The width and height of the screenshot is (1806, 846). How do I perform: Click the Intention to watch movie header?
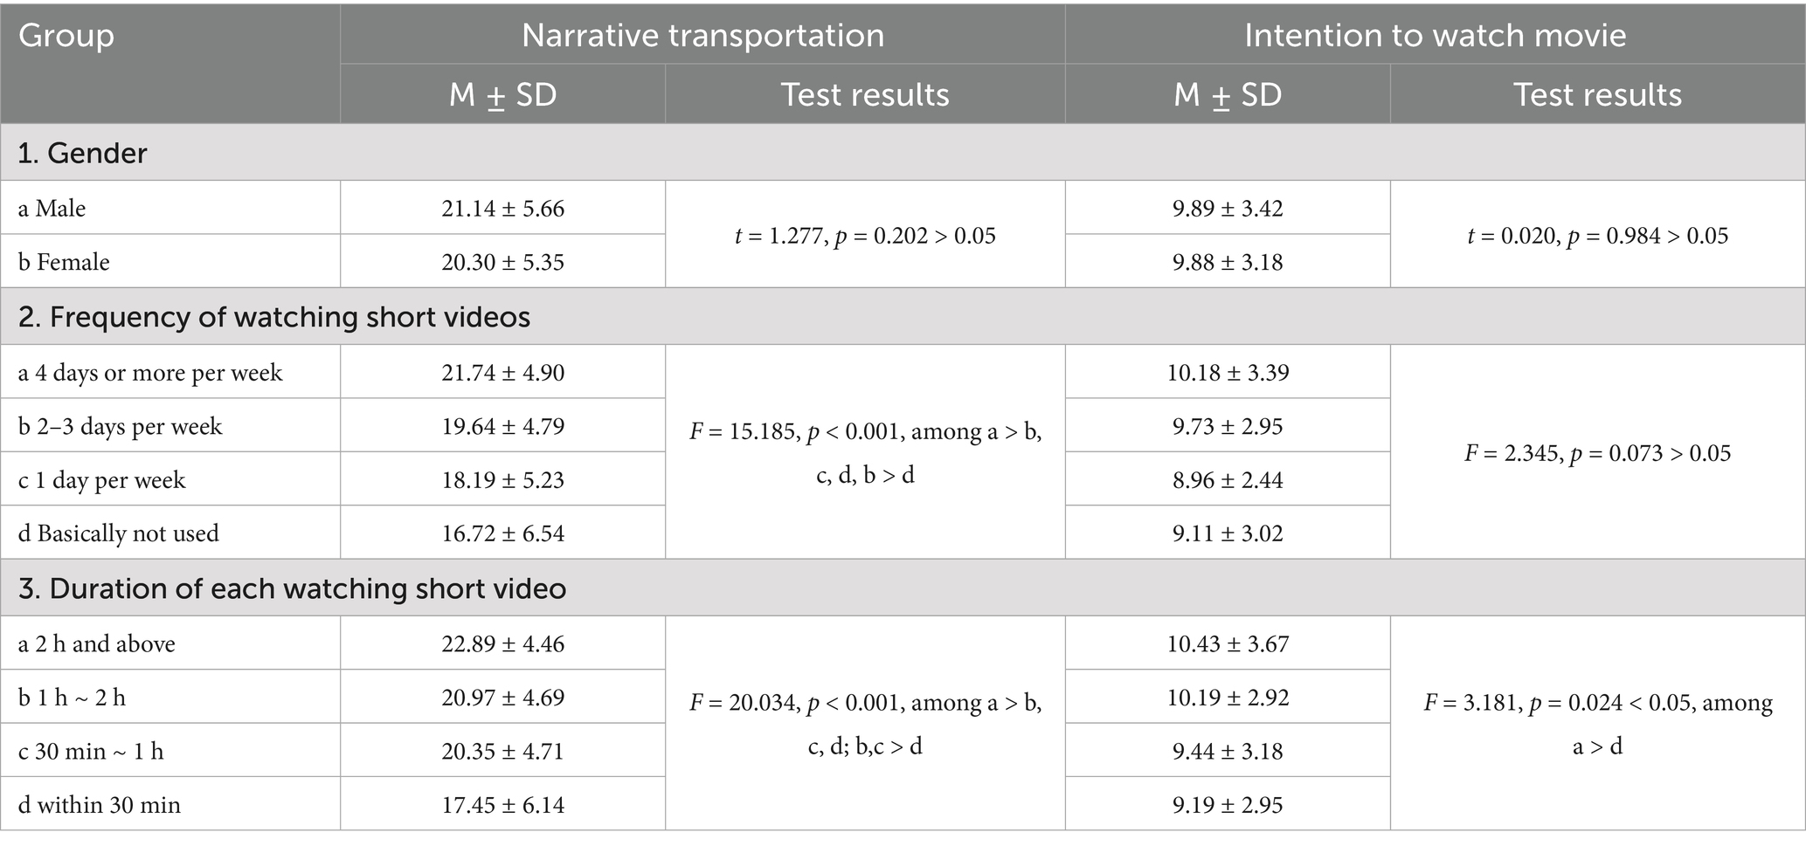coord(1435,36)
